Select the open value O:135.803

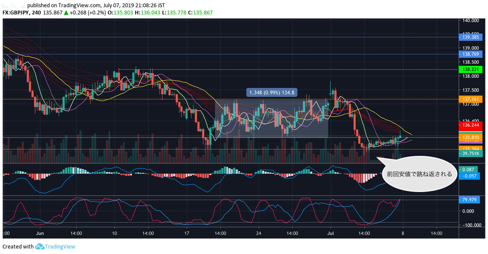120,13
